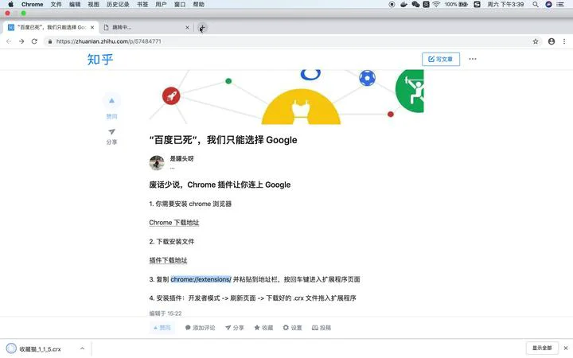The image size is (573, 358).
Task: Click the 写文章 button
Action: [x=441, y=59]
